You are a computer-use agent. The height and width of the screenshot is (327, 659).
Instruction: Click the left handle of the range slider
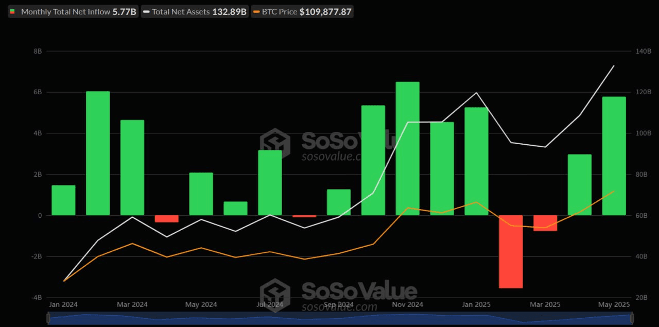(x=48, y=319)
